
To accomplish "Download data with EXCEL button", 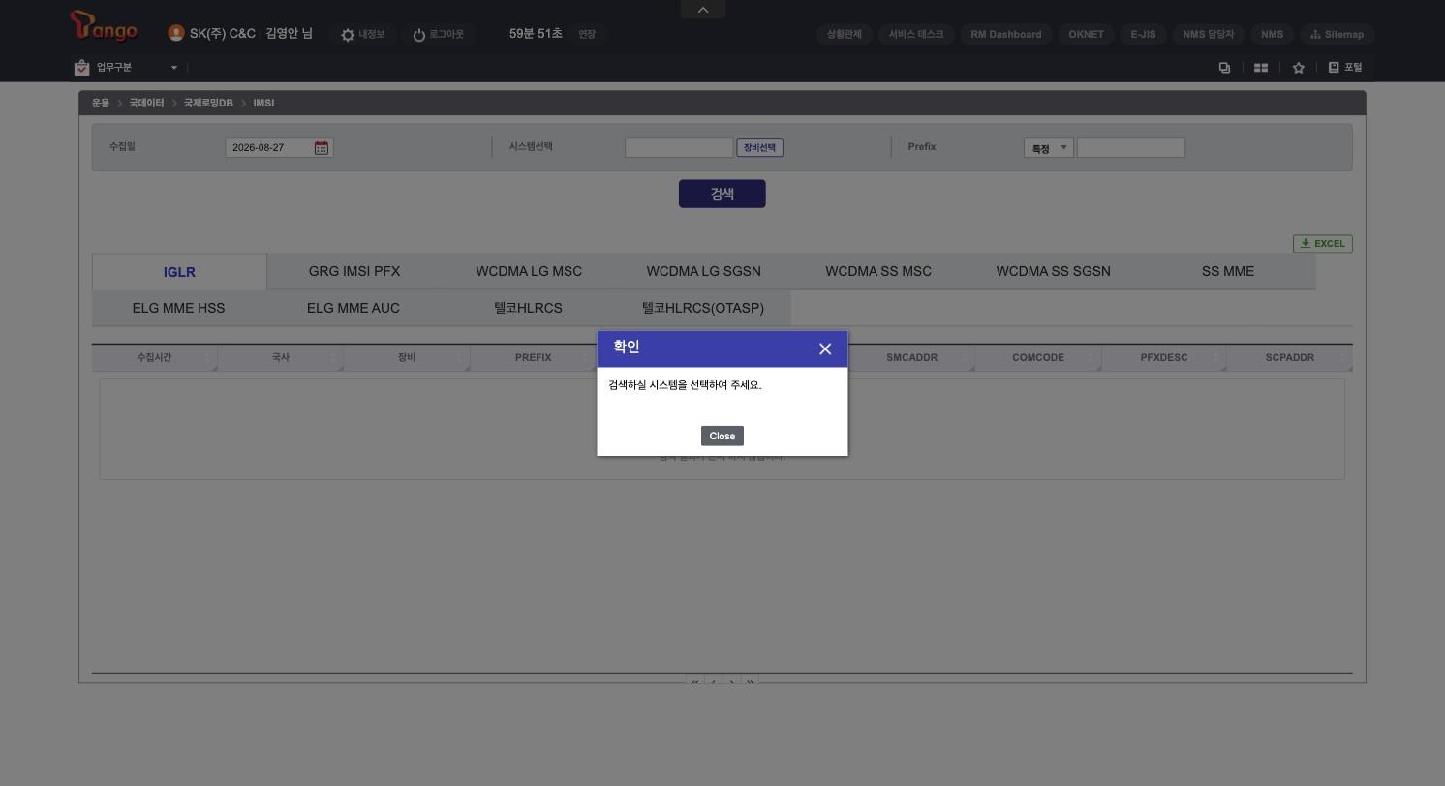I will point(1323,244).
